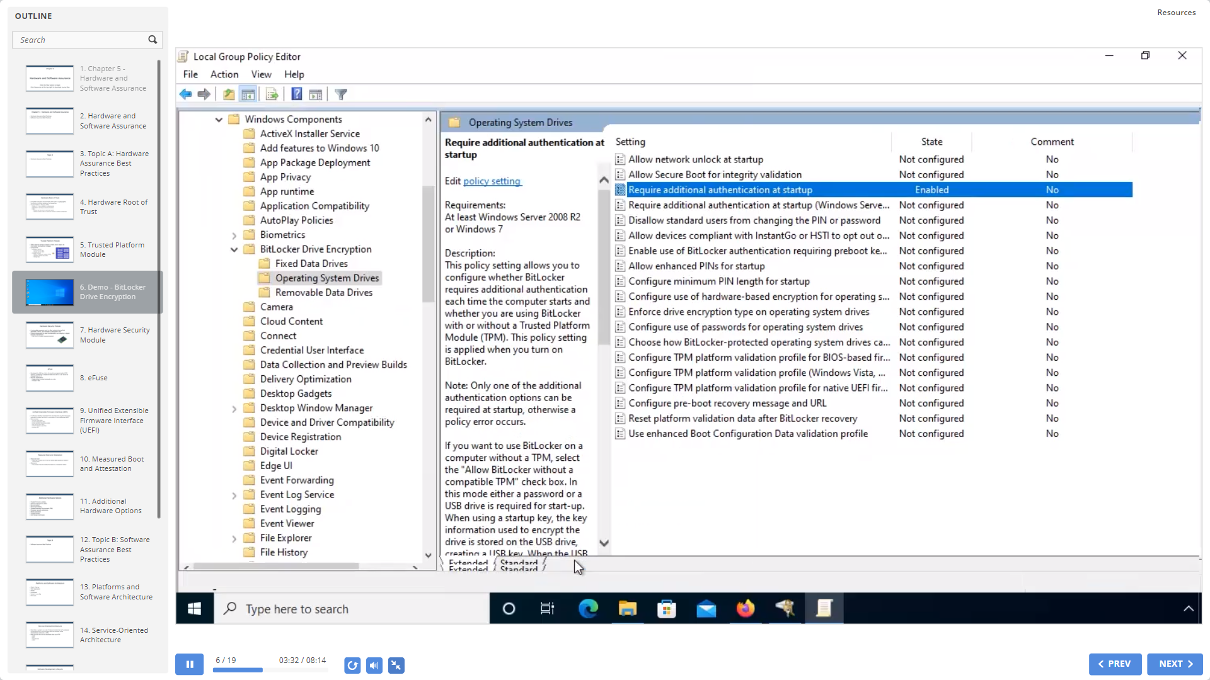Open slide 4 Hardware Root of Trust thumbnail

coord(50,207)
